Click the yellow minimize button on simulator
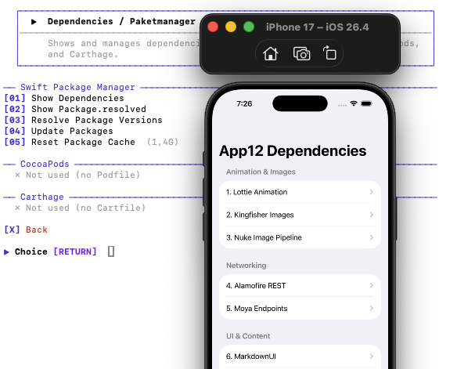This screenshot has height=369, width=475. point(231,27)
